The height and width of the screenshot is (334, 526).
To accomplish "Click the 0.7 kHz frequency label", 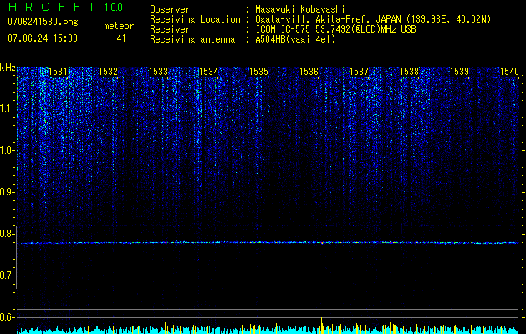I will coord(7,276).
